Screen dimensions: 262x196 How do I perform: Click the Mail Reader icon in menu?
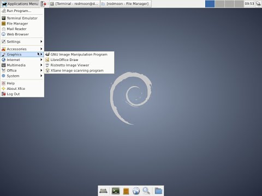pos(4,29)
